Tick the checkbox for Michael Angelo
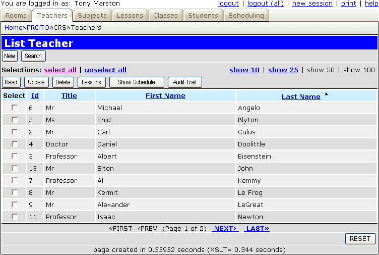Viewport: 379px width, 255px height. pos(15,108)
